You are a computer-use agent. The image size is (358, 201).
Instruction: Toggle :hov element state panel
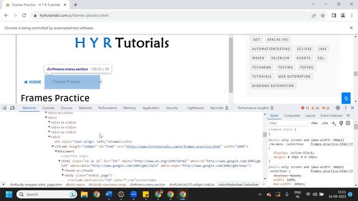(314, 123)
